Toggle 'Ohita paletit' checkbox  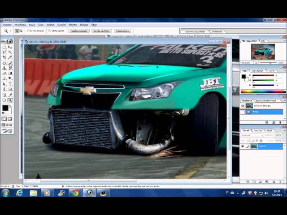(x=50, y=31)
